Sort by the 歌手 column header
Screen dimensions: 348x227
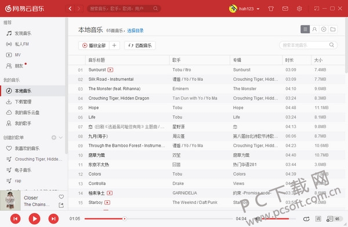(x=200, y=60)
